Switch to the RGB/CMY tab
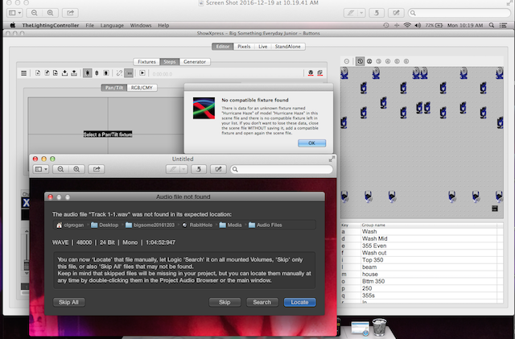Screen dimensions: 515x339 (x=142, y=88)
